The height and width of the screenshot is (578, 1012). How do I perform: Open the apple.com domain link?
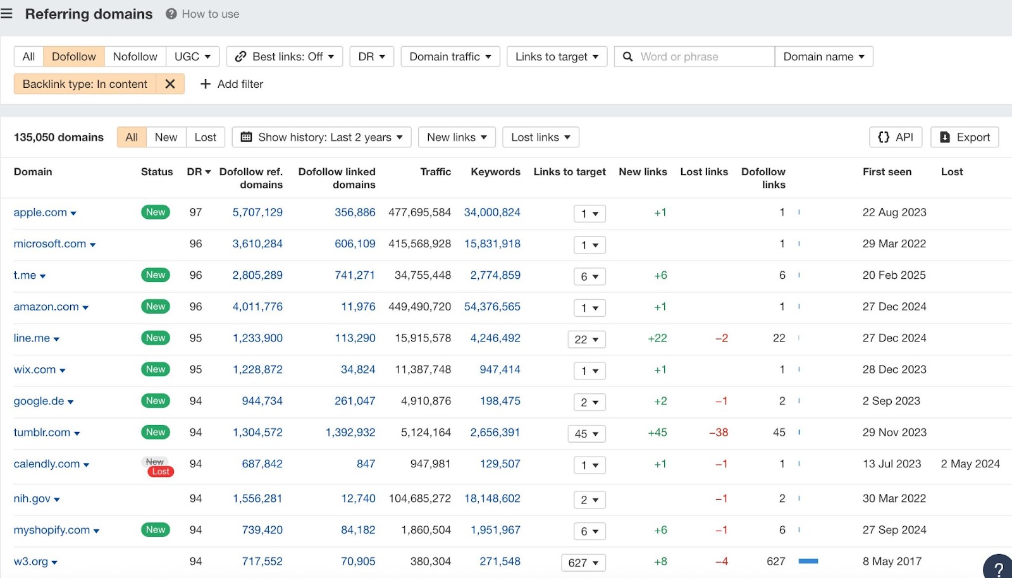[40, 212]
